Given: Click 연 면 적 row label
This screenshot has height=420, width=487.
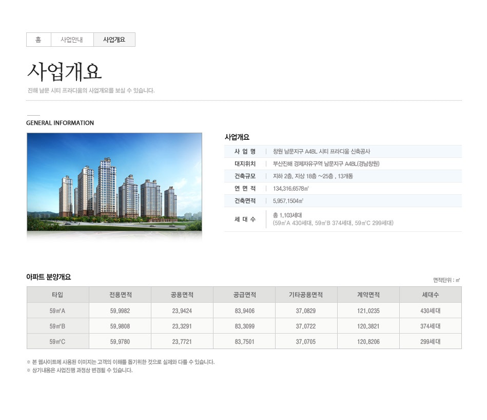Looking at the screenshot, I should [245, 189].
